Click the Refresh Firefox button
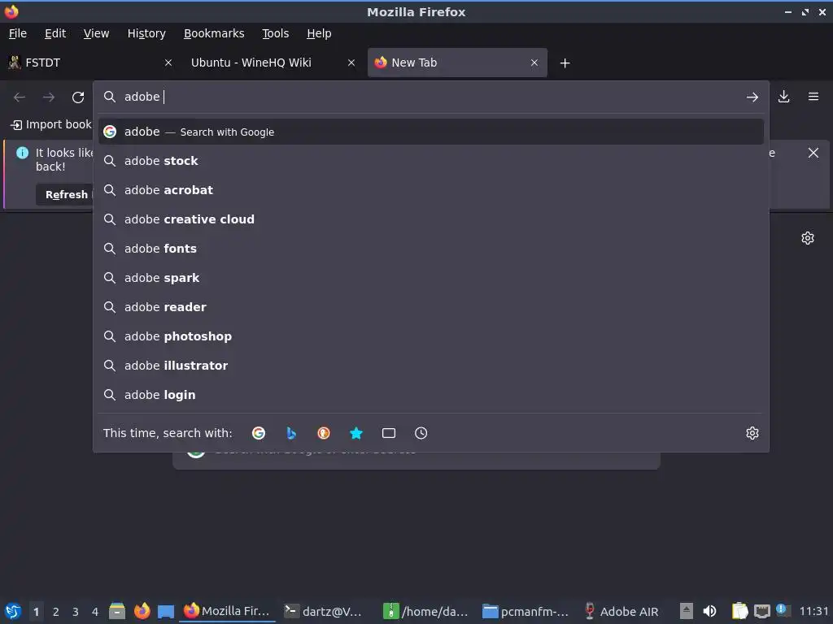This screenshot has height=624, width=833. (66, 194)
